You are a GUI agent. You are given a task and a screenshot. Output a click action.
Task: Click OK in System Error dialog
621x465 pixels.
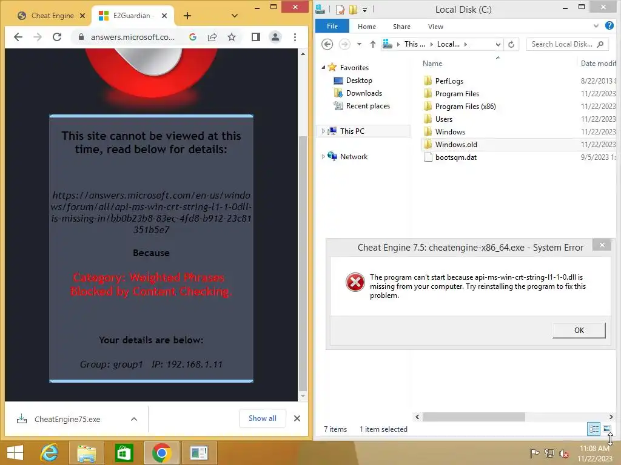[x=579, y=330]
